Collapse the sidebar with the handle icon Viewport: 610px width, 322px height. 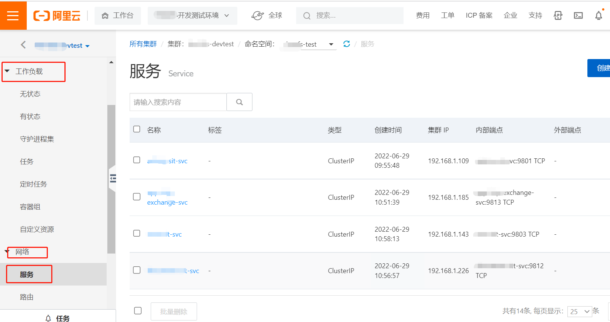click(113, 178)
